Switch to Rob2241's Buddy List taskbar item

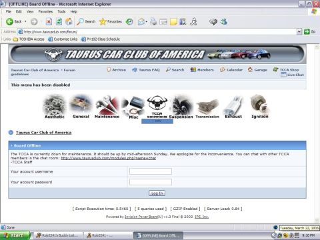(57, 235)
